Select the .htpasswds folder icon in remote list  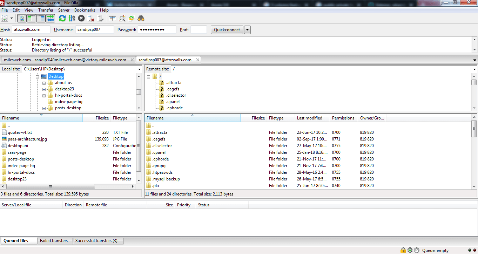pos(149,172)
